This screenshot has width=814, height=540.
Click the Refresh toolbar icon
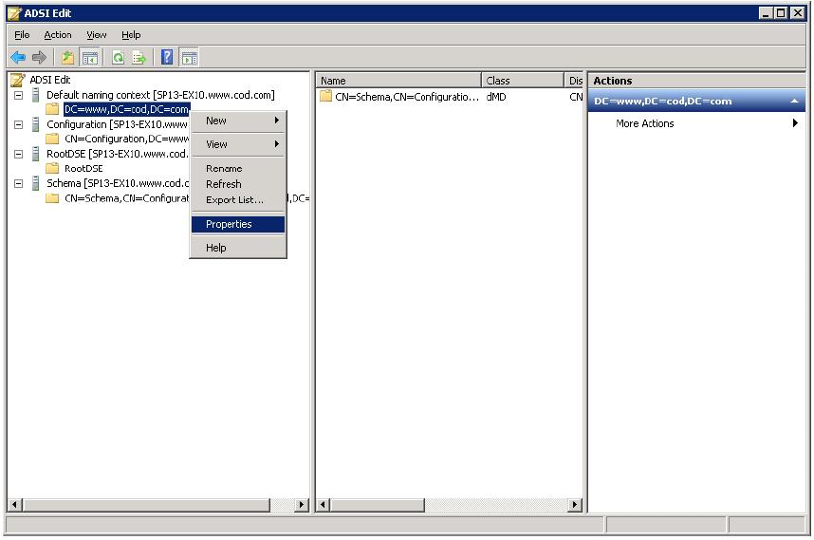click(119, 57)
